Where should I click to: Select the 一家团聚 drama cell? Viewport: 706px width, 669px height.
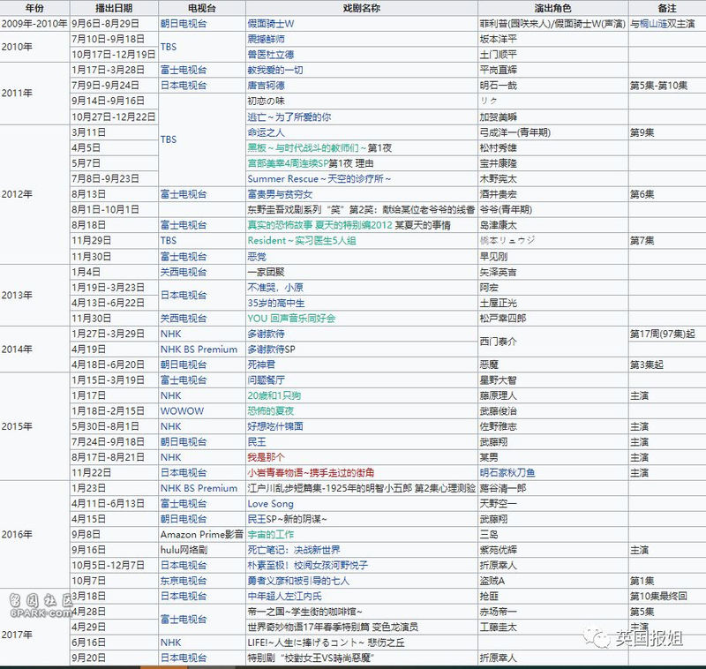pos(362,272)
